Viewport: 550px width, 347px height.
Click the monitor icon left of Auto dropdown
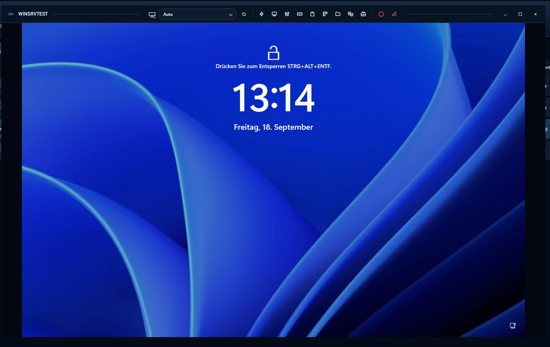coord(152,15)
